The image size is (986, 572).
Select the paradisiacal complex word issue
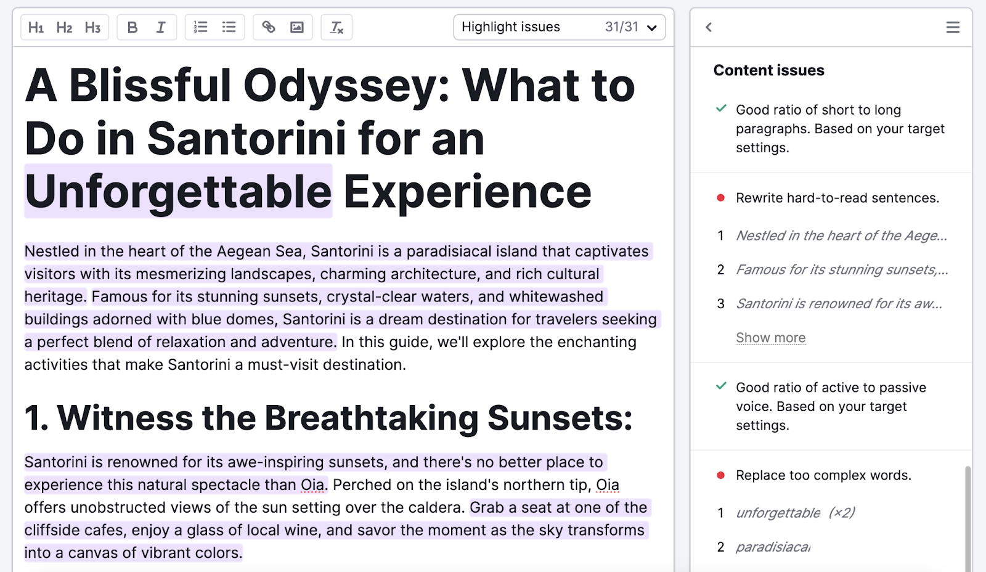click(x=773, y=547)
